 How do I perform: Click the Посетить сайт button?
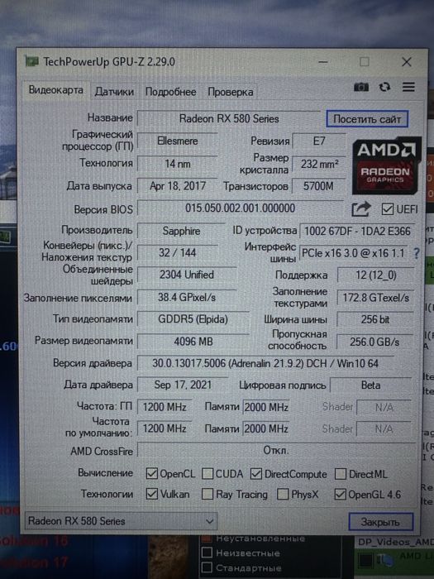click(x=367, y=119)
